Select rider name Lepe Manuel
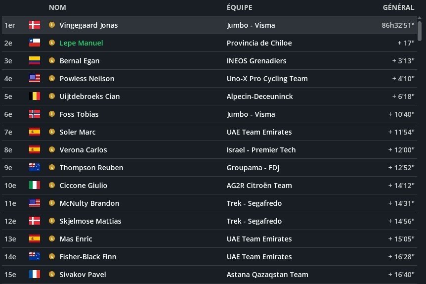 81,43
